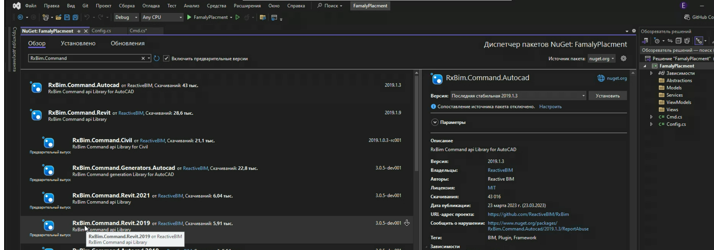Switch to the Установлено tab

pos(78,44)
